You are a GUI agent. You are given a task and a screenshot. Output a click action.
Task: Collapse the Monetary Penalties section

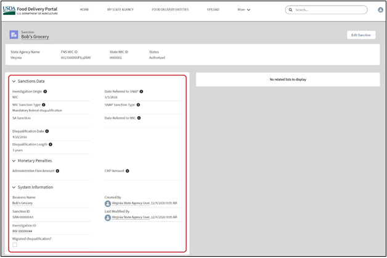coord(14,160)
